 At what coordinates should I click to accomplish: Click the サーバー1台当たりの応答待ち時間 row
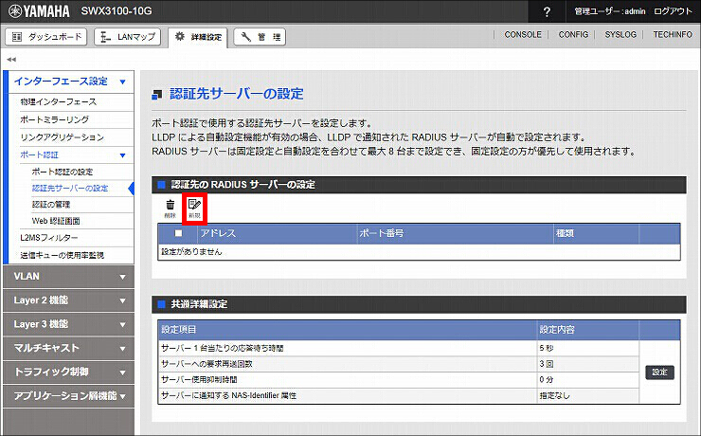[x=398, y=348]
